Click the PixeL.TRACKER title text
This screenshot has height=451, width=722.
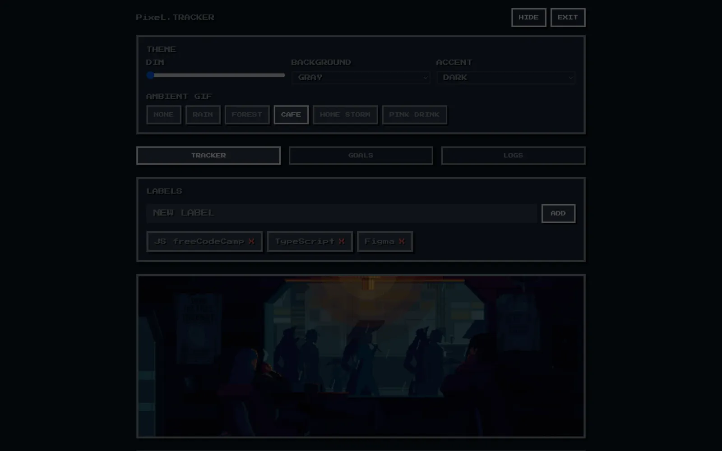(175, 17)
